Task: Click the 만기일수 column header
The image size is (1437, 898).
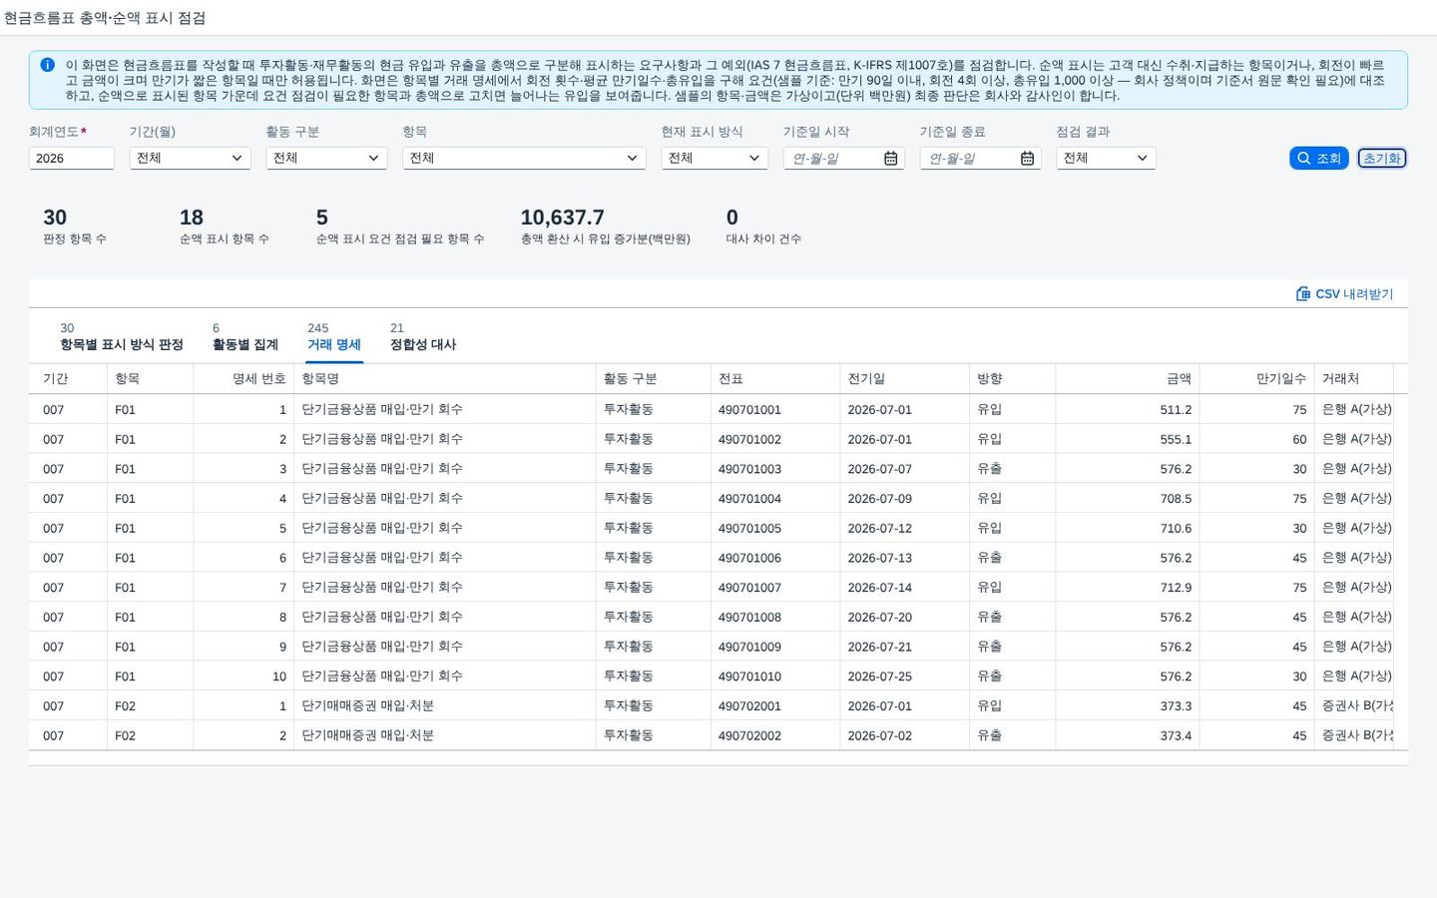Action: tap(1257, 379)
